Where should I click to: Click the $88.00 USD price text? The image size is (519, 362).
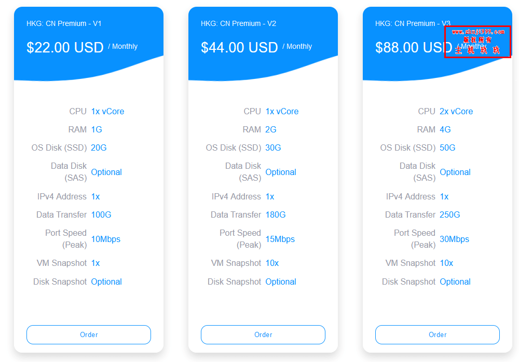[414, 47]
